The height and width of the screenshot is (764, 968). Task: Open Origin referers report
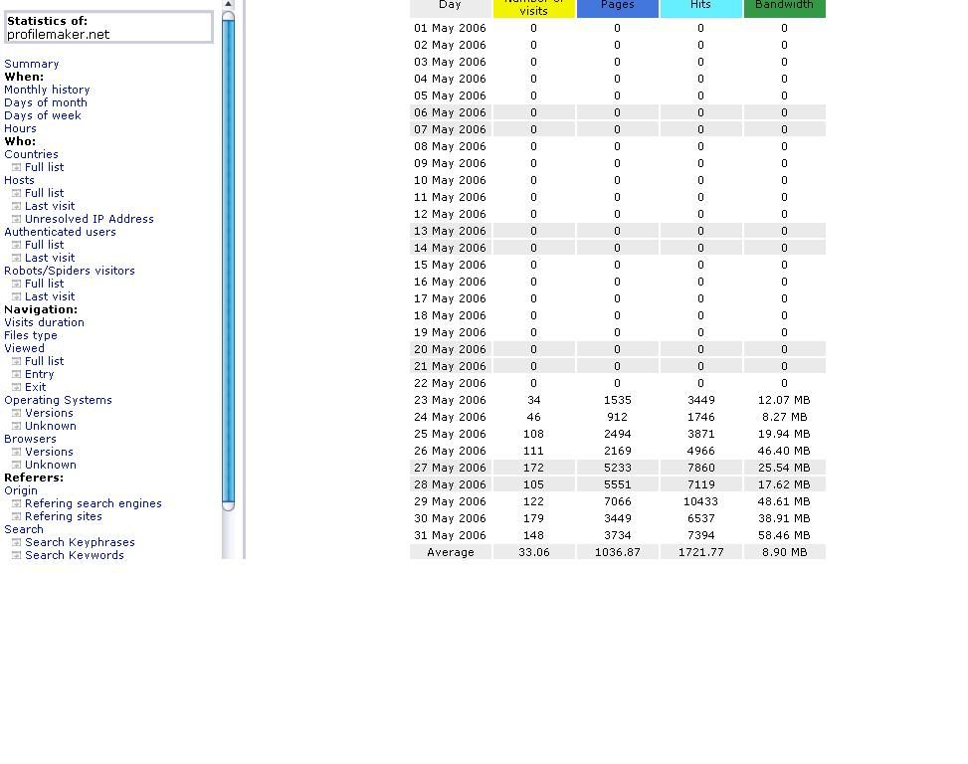pos(21,490)
